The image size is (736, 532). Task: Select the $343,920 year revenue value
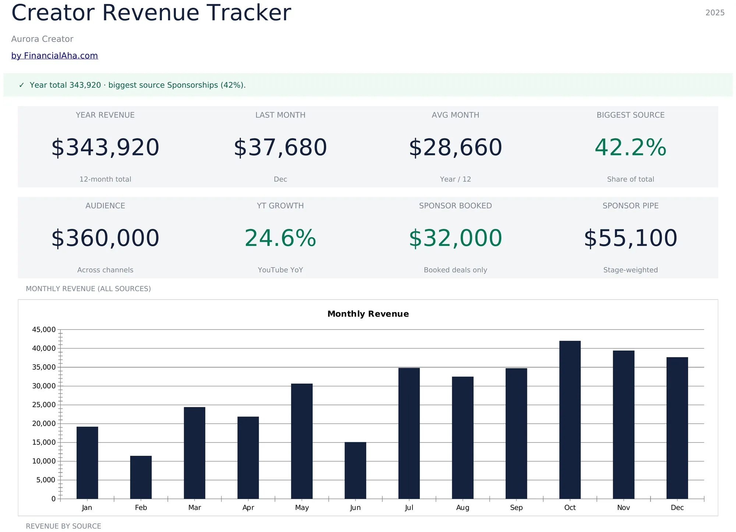coord(105,148)
